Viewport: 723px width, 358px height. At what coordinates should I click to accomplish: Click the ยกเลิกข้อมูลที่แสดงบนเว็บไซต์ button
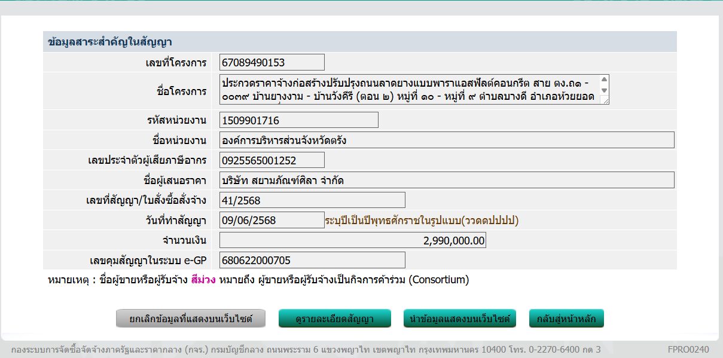(x=191, y=319)
